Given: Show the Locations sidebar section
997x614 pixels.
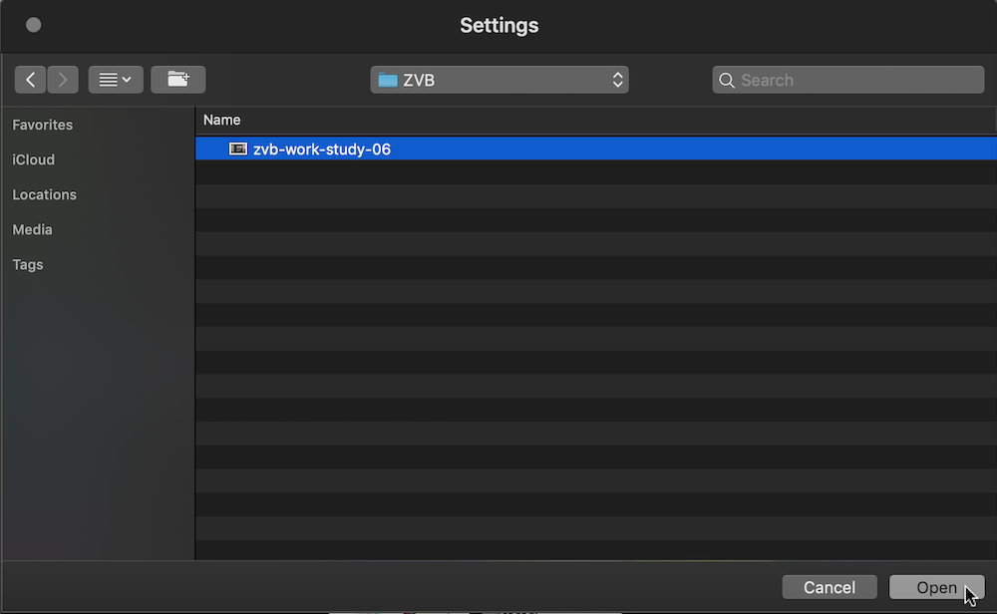Looking at the screenshot, I should (x=45, y=194).
